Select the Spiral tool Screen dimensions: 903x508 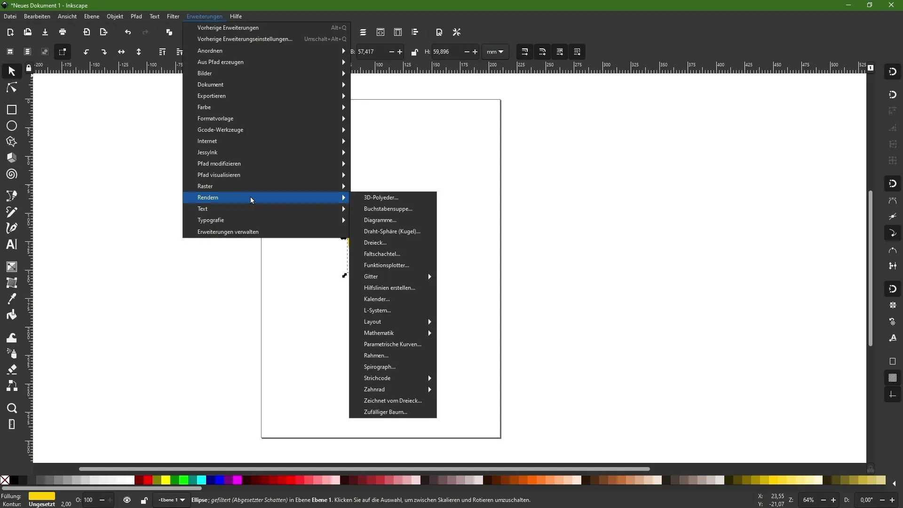(x=12, y=175)
